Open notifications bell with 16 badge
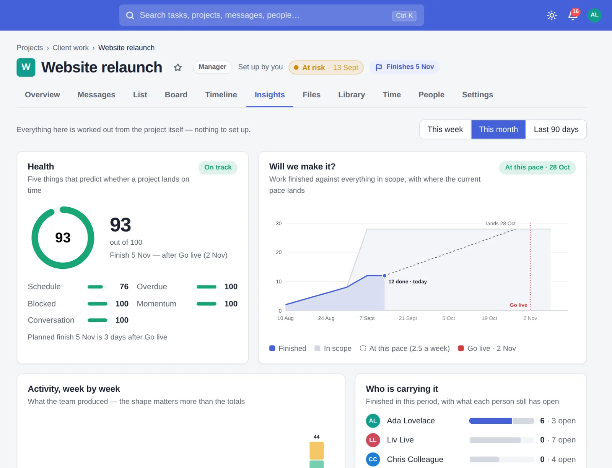The width and height of the screenshot is (612, 468). point(573,15)
